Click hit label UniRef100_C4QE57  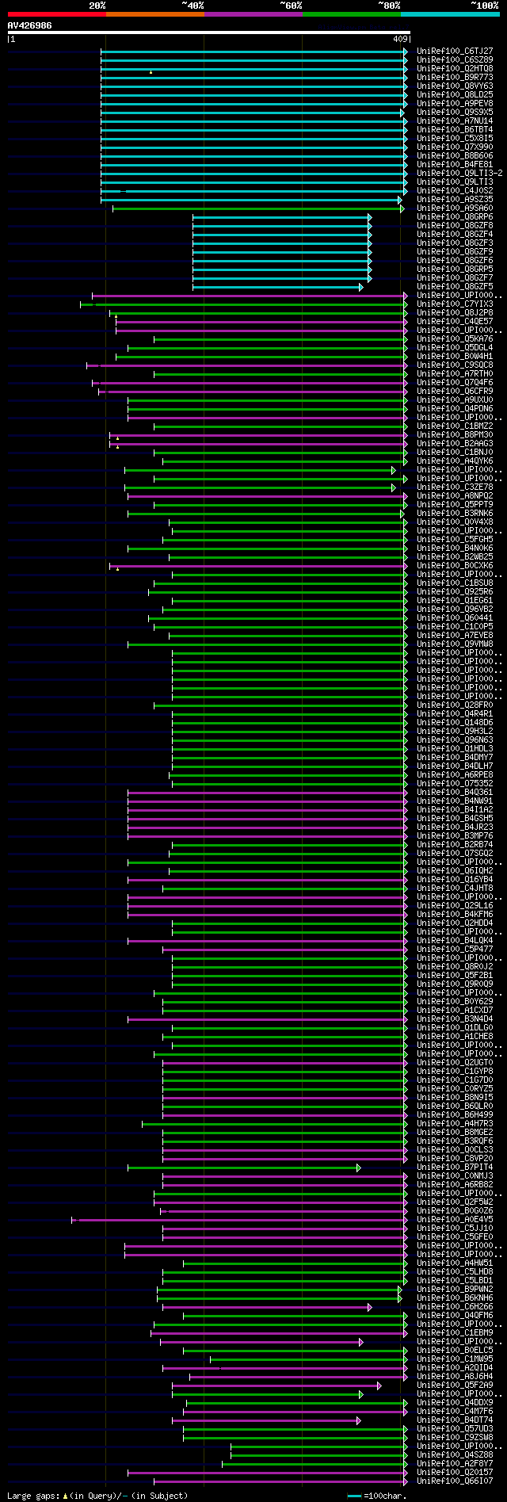point(455,321)
